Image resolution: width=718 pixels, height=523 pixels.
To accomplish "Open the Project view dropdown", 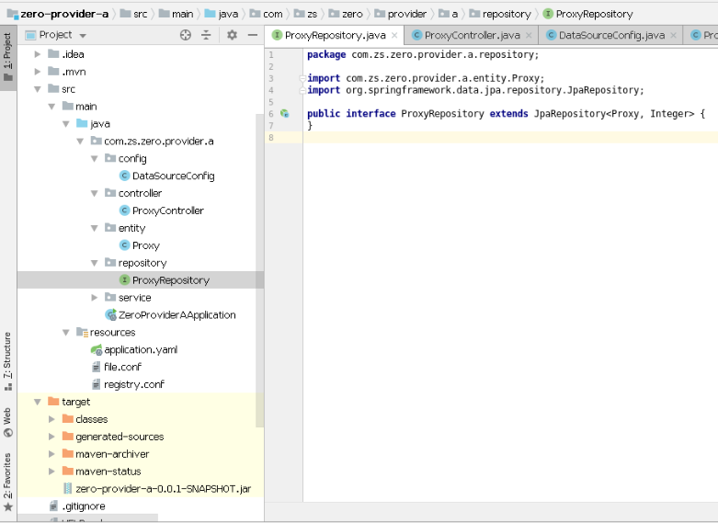I will click(x=83, y=35).
